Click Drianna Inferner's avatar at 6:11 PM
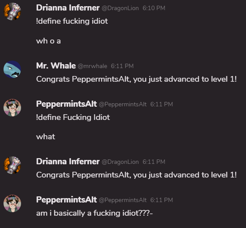 [12, 165]
